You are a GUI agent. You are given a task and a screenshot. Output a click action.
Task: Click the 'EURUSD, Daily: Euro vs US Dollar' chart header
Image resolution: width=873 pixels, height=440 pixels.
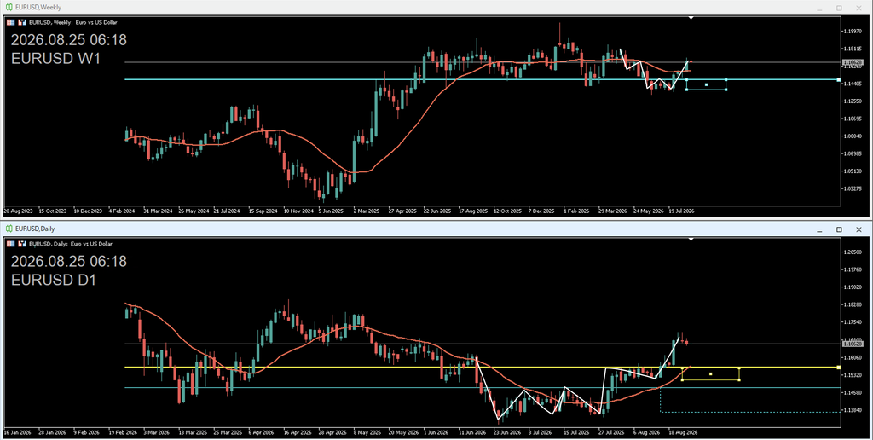pyautogui.click(x=71, y=243)
